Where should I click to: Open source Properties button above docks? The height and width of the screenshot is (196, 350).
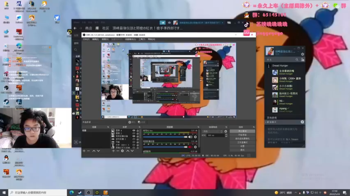point(132,122)
